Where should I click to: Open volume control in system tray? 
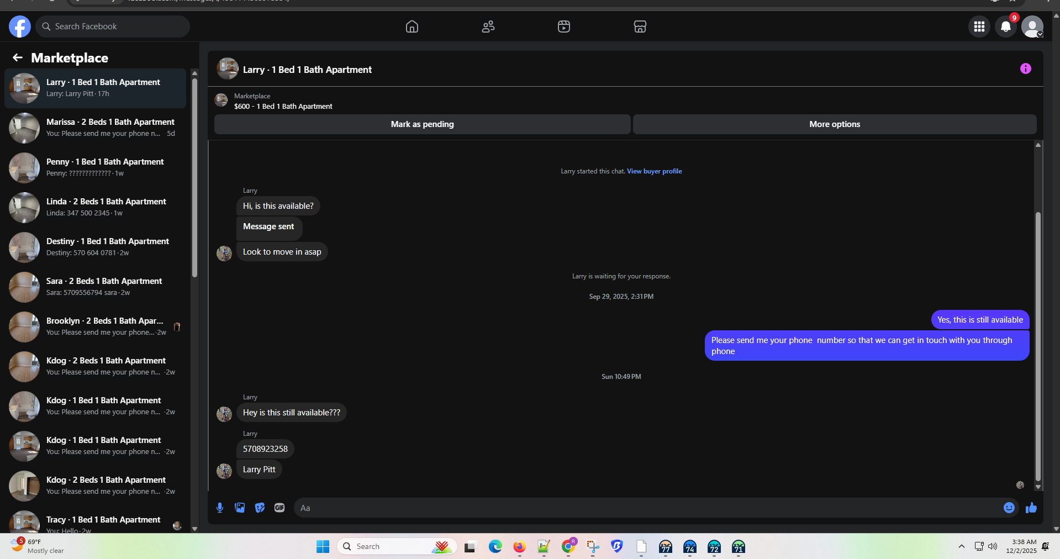pos(993,546)
